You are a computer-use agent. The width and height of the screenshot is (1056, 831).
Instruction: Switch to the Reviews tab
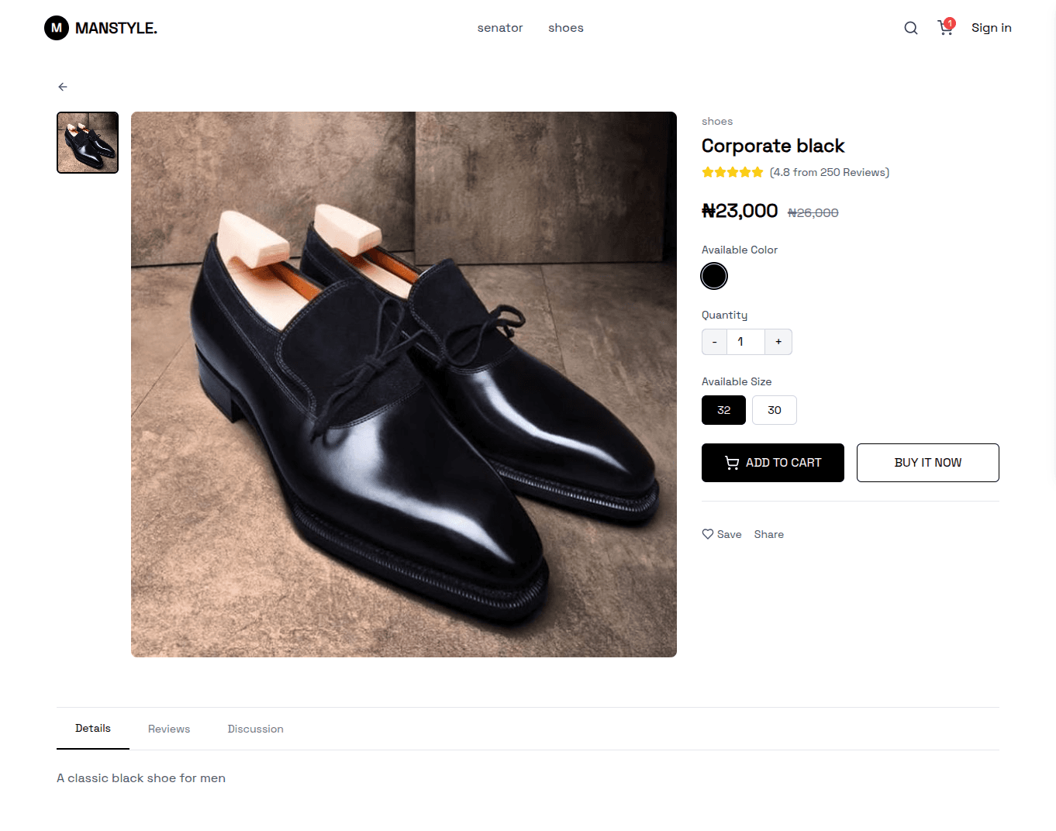pyautogui.click(x=168, y=729)
